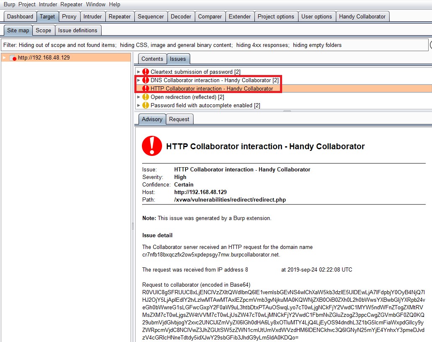Image resolution: width=432 pixels, height=342 pixels.
Task: Switch to the Contents tab
Action: click(152, 59)
